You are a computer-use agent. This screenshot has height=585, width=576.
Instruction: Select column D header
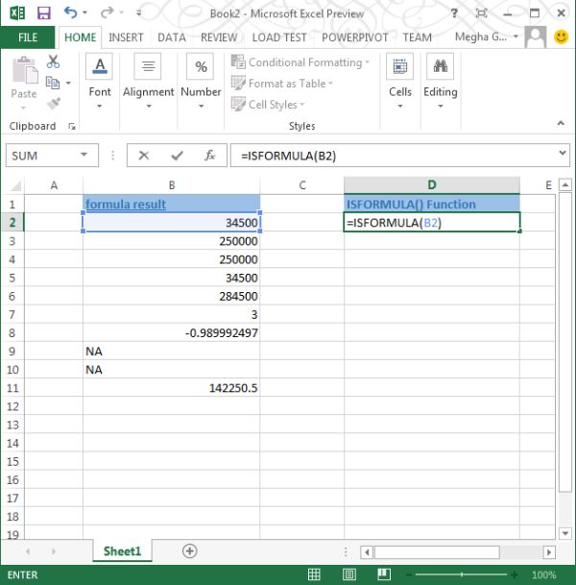[432, 185]
